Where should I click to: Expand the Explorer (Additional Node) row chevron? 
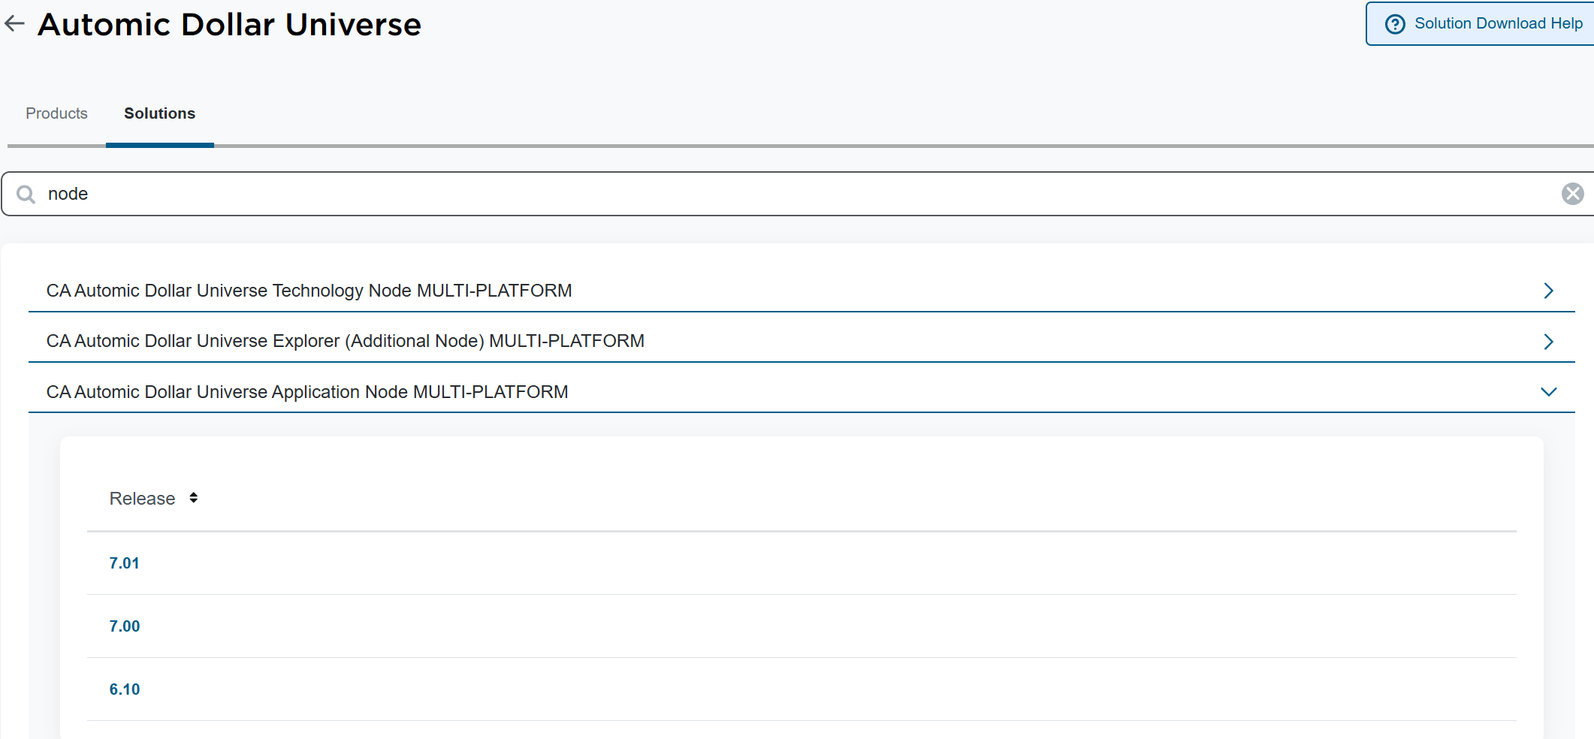coord(1548,342)
